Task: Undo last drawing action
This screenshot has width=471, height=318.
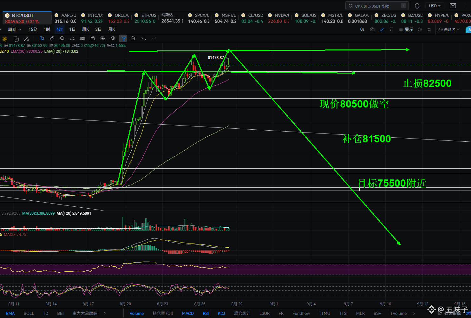Action: 144,38
